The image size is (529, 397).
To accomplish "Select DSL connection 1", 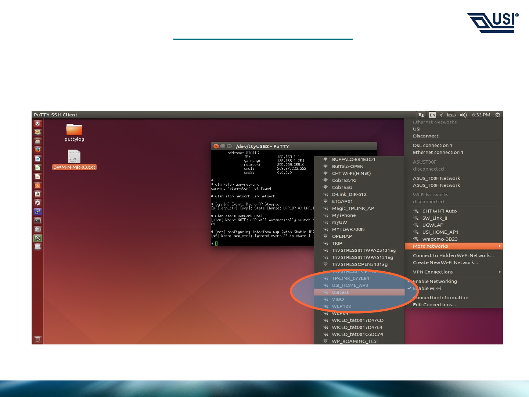I will (454, 146).
